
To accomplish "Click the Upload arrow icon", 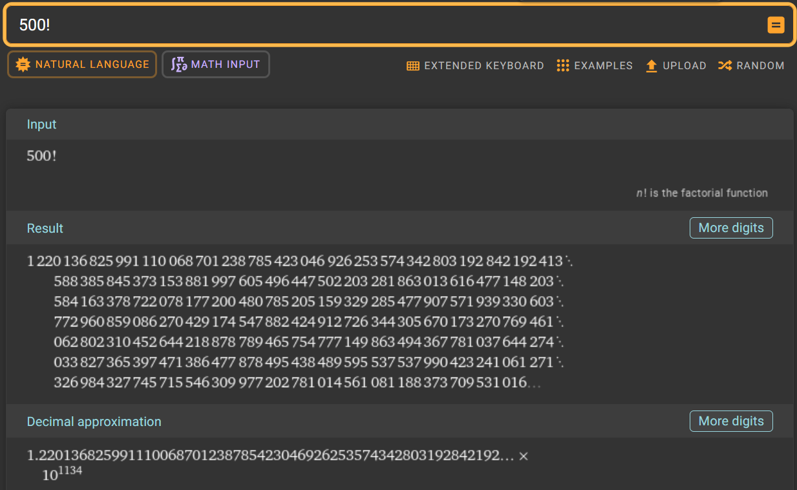I will pos(652,66).
